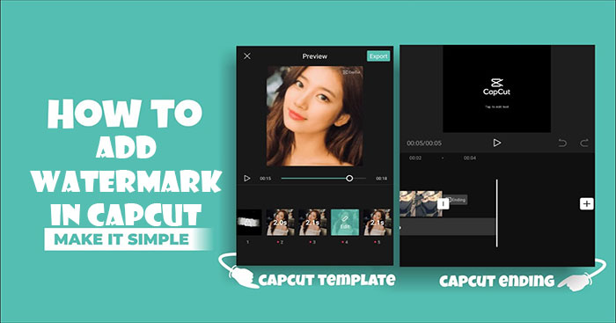Play the CapCut ending timeline

click(497, 143)
